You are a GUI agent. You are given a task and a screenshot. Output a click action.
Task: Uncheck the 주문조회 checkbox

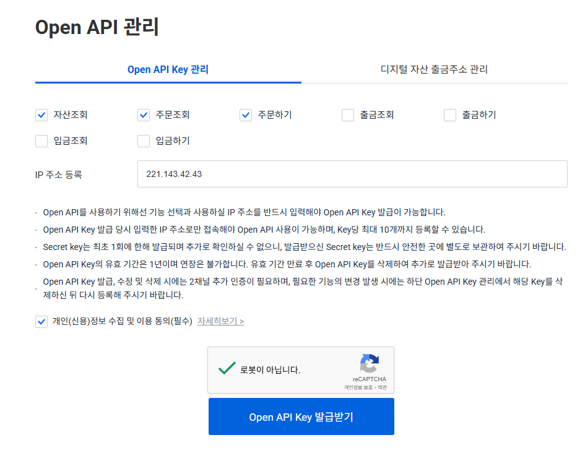[143, 115]
